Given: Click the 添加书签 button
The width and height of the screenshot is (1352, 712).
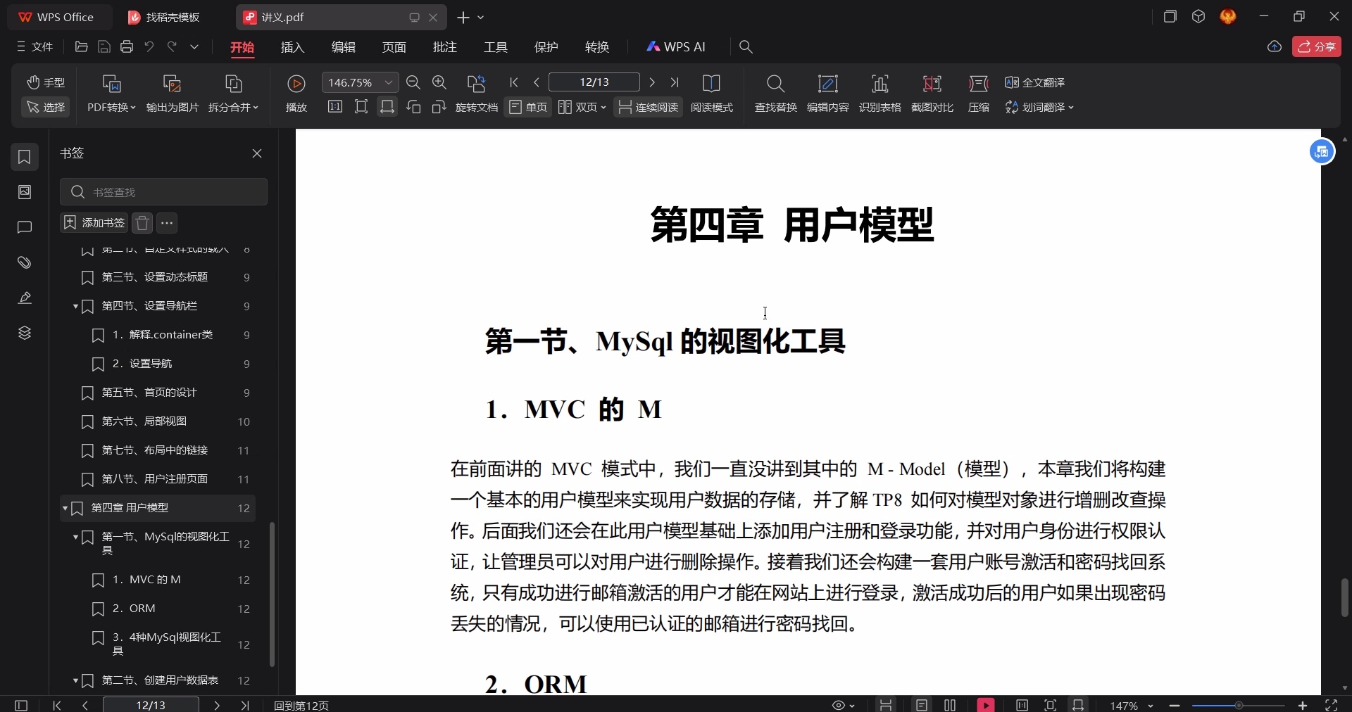Looking at the screenshot, I should (x=94, y=223).
